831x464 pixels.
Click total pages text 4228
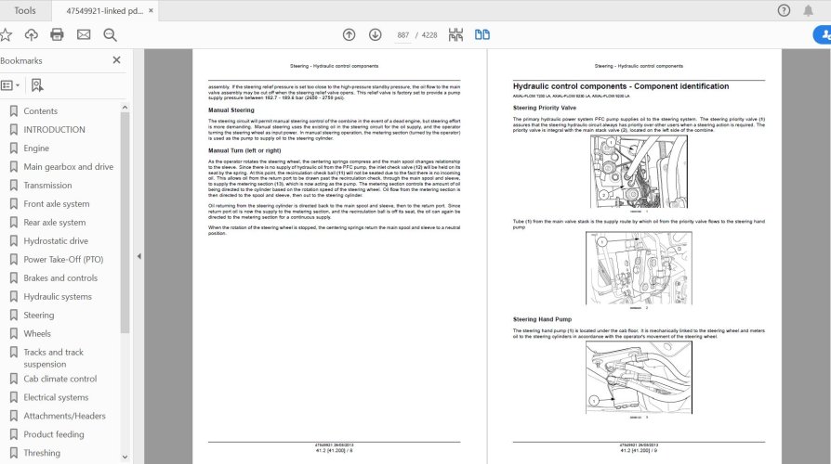pyautogui.click(x=429, y=35)
